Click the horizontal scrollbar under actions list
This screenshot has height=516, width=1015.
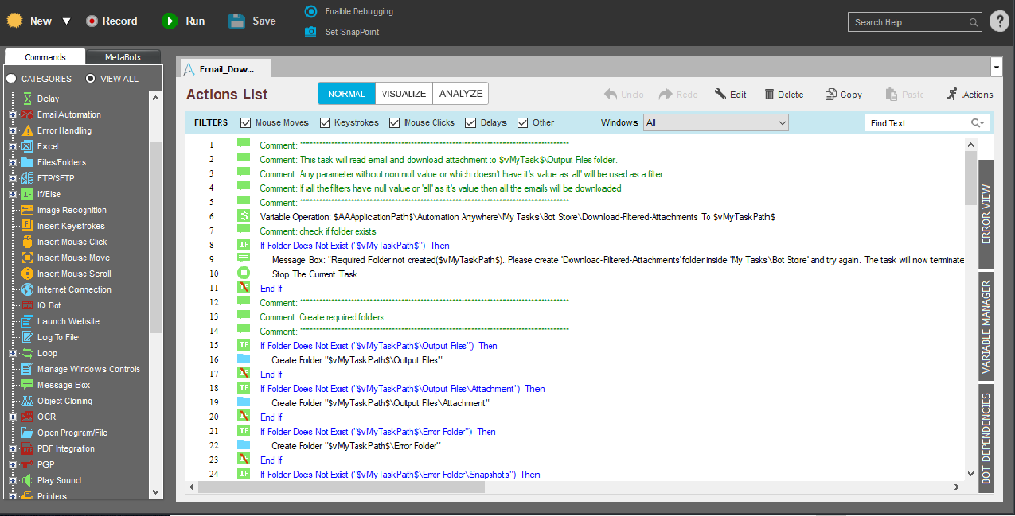pyautogui.click(x=341, y=487)
